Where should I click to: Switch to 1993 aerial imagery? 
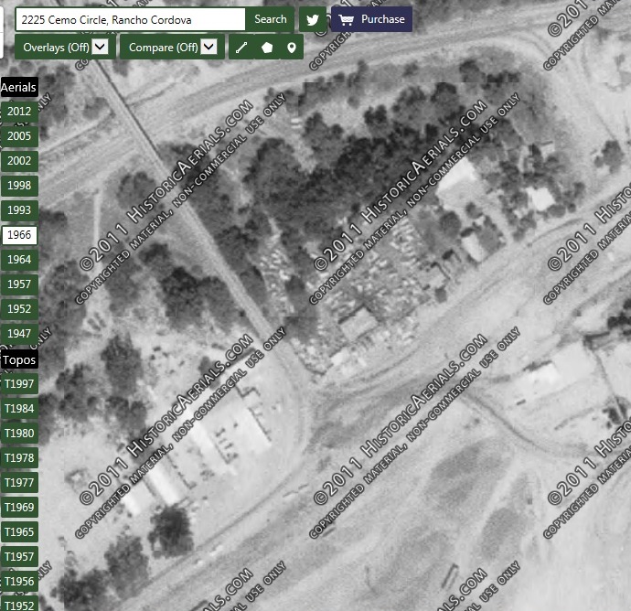pyautogui.click(x=19, y=210)
